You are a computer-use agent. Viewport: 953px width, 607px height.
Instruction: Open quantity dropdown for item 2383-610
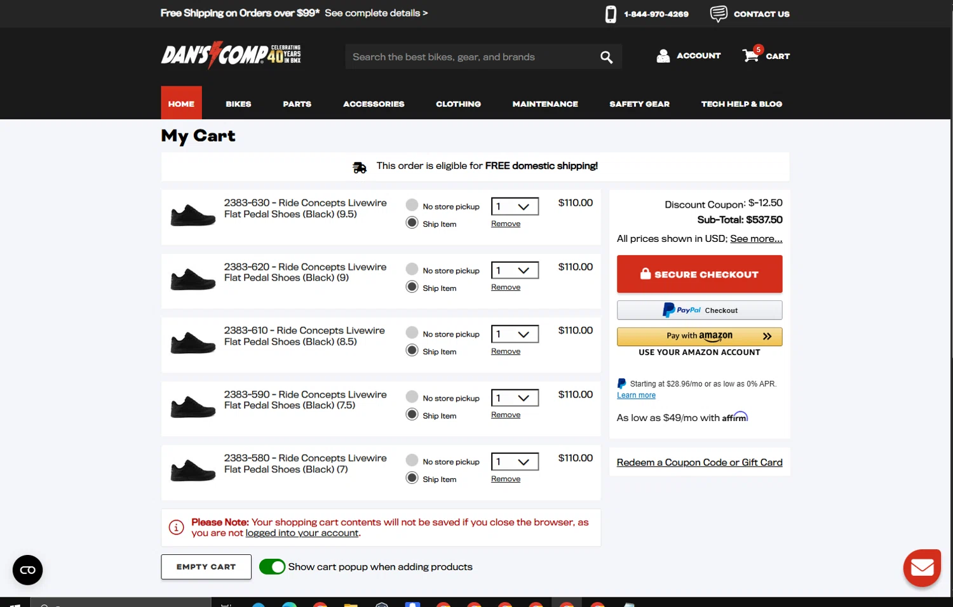(515, 334)
